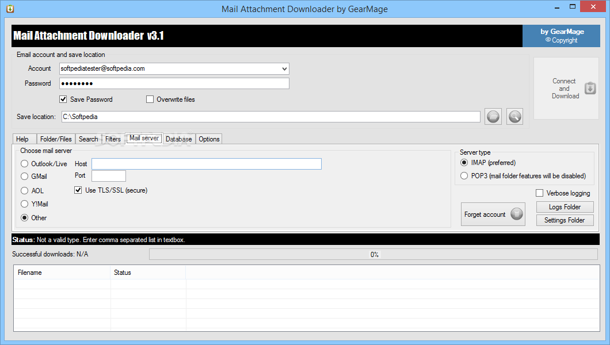Click the Save location text field
The image size is (610, 345).
tap(271, 117)
